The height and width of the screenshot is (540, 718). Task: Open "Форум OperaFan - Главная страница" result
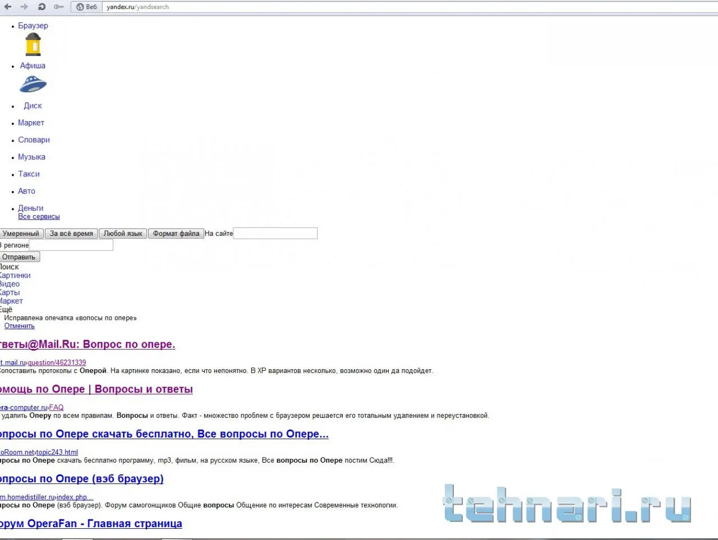pyautogui.click(x=91, y=524)
